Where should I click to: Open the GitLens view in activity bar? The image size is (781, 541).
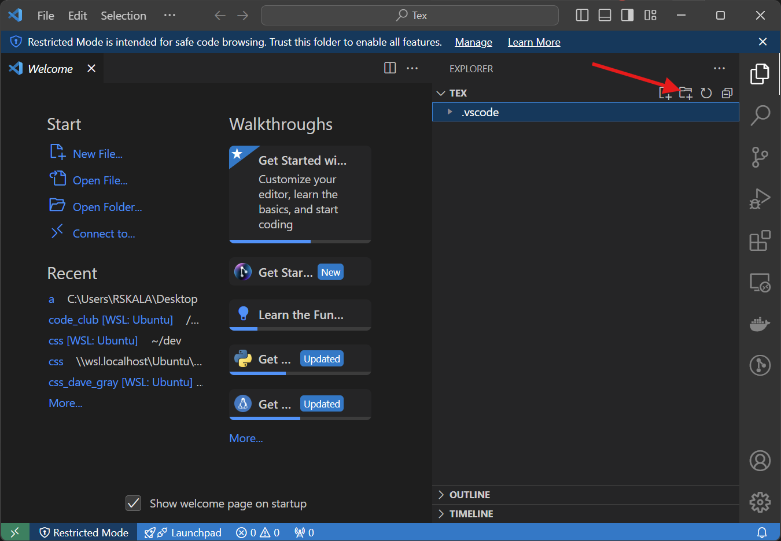760,365
